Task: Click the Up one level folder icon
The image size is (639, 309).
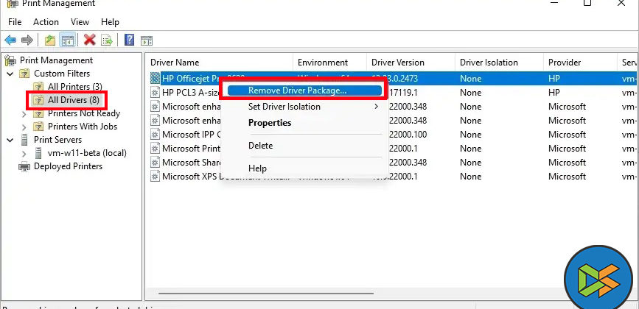Action: pyautogui.click(x=49, y=40)
